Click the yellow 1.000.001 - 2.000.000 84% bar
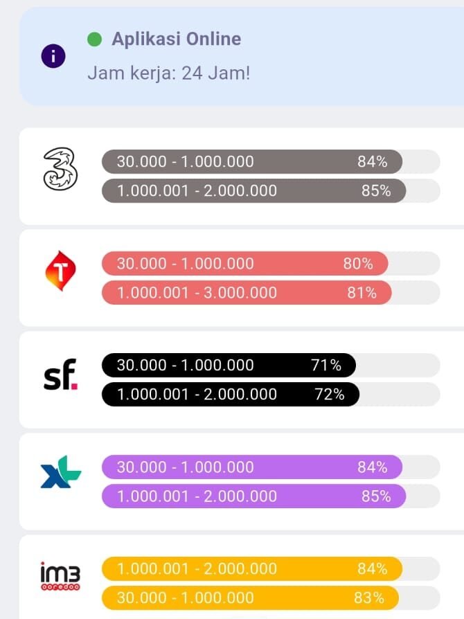 click(x=252, y=569)
